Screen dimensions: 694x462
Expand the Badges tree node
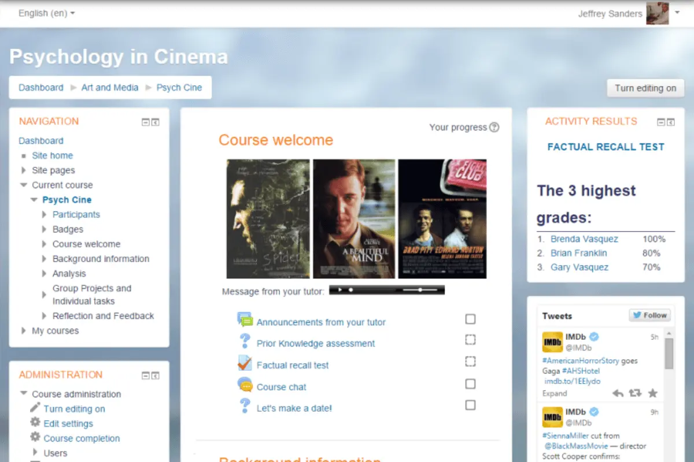click(45, 230)
